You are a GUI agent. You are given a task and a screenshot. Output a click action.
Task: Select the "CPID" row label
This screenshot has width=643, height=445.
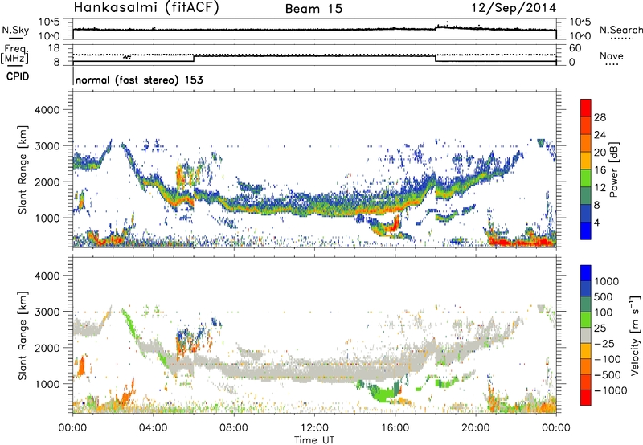coord(18,76)
